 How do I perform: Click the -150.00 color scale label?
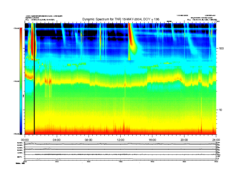[16, 134]
